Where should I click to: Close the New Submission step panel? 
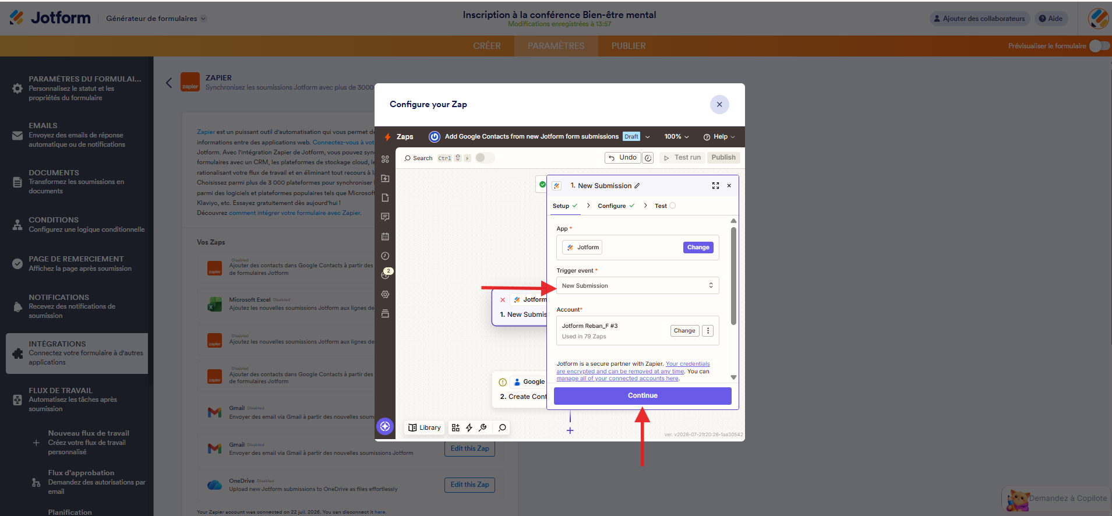pos(729,186)
